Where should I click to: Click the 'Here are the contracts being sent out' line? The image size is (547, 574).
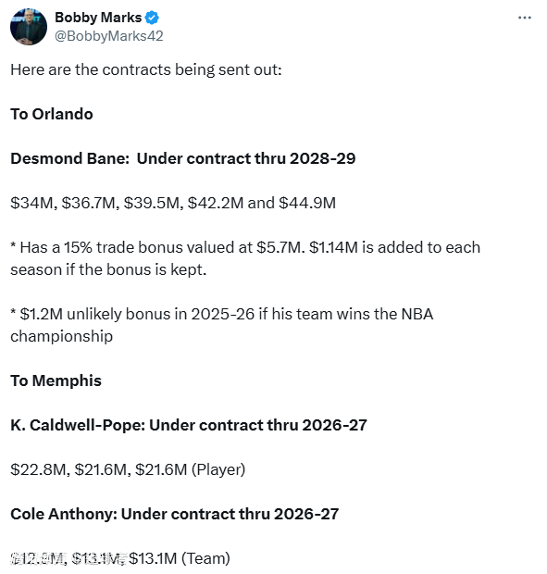click(x=146, y=69)
